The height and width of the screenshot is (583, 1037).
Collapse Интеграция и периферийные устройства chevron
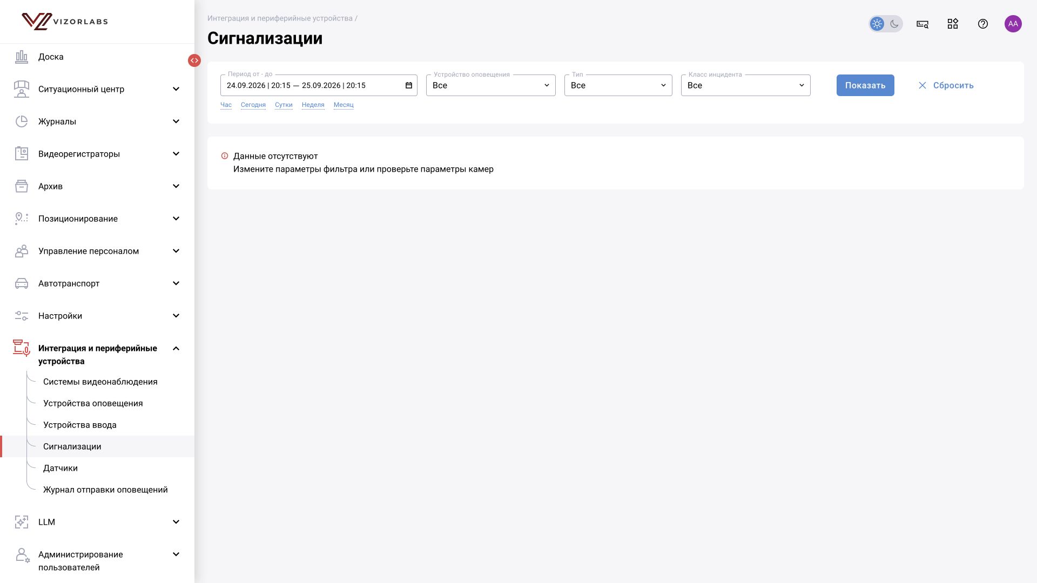(176, 348)
